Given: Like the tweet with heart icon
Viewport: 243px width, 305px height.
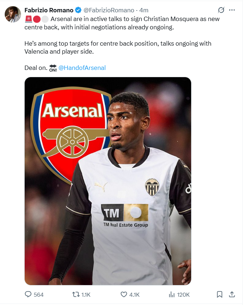Looking at the screenshot, I should [x=124, y=294].
